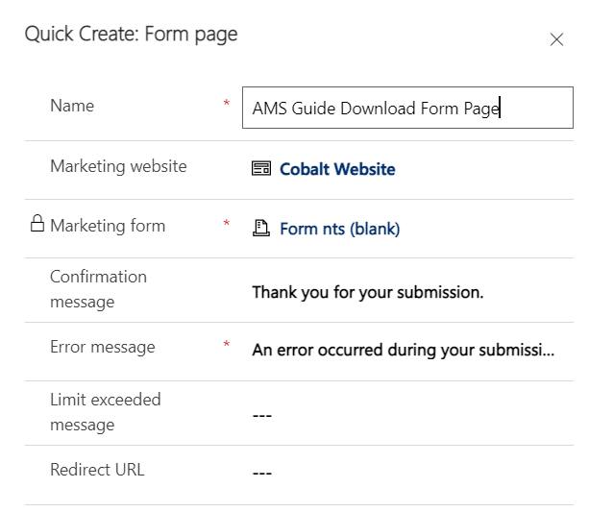Click the form icon beside Form nts
Image resolution: width=589 pixels, height=512 pixels.
click(x=260, y=229)
